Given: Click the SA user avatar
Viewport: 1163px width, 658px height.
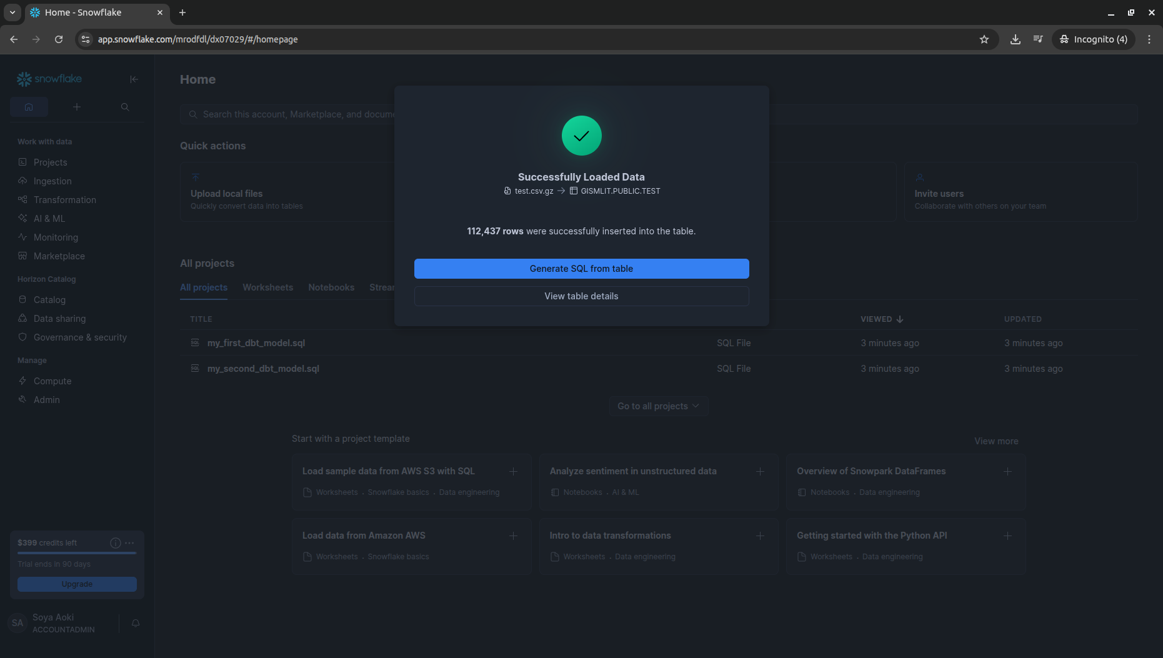Looking at the screenshot, I should pyautogui.click(x=17, y=623).
